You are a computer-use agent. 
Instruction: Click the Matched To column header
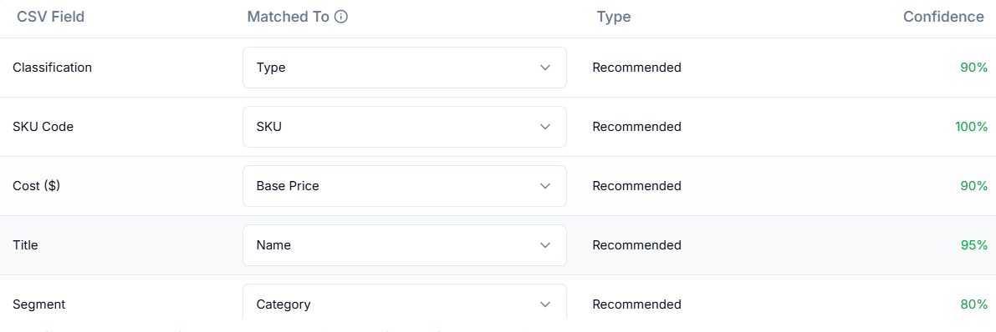pos(289,18)
